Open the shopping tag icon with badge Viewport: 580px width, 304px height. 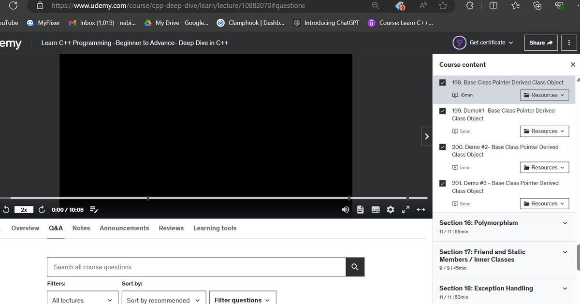[400, 6]
